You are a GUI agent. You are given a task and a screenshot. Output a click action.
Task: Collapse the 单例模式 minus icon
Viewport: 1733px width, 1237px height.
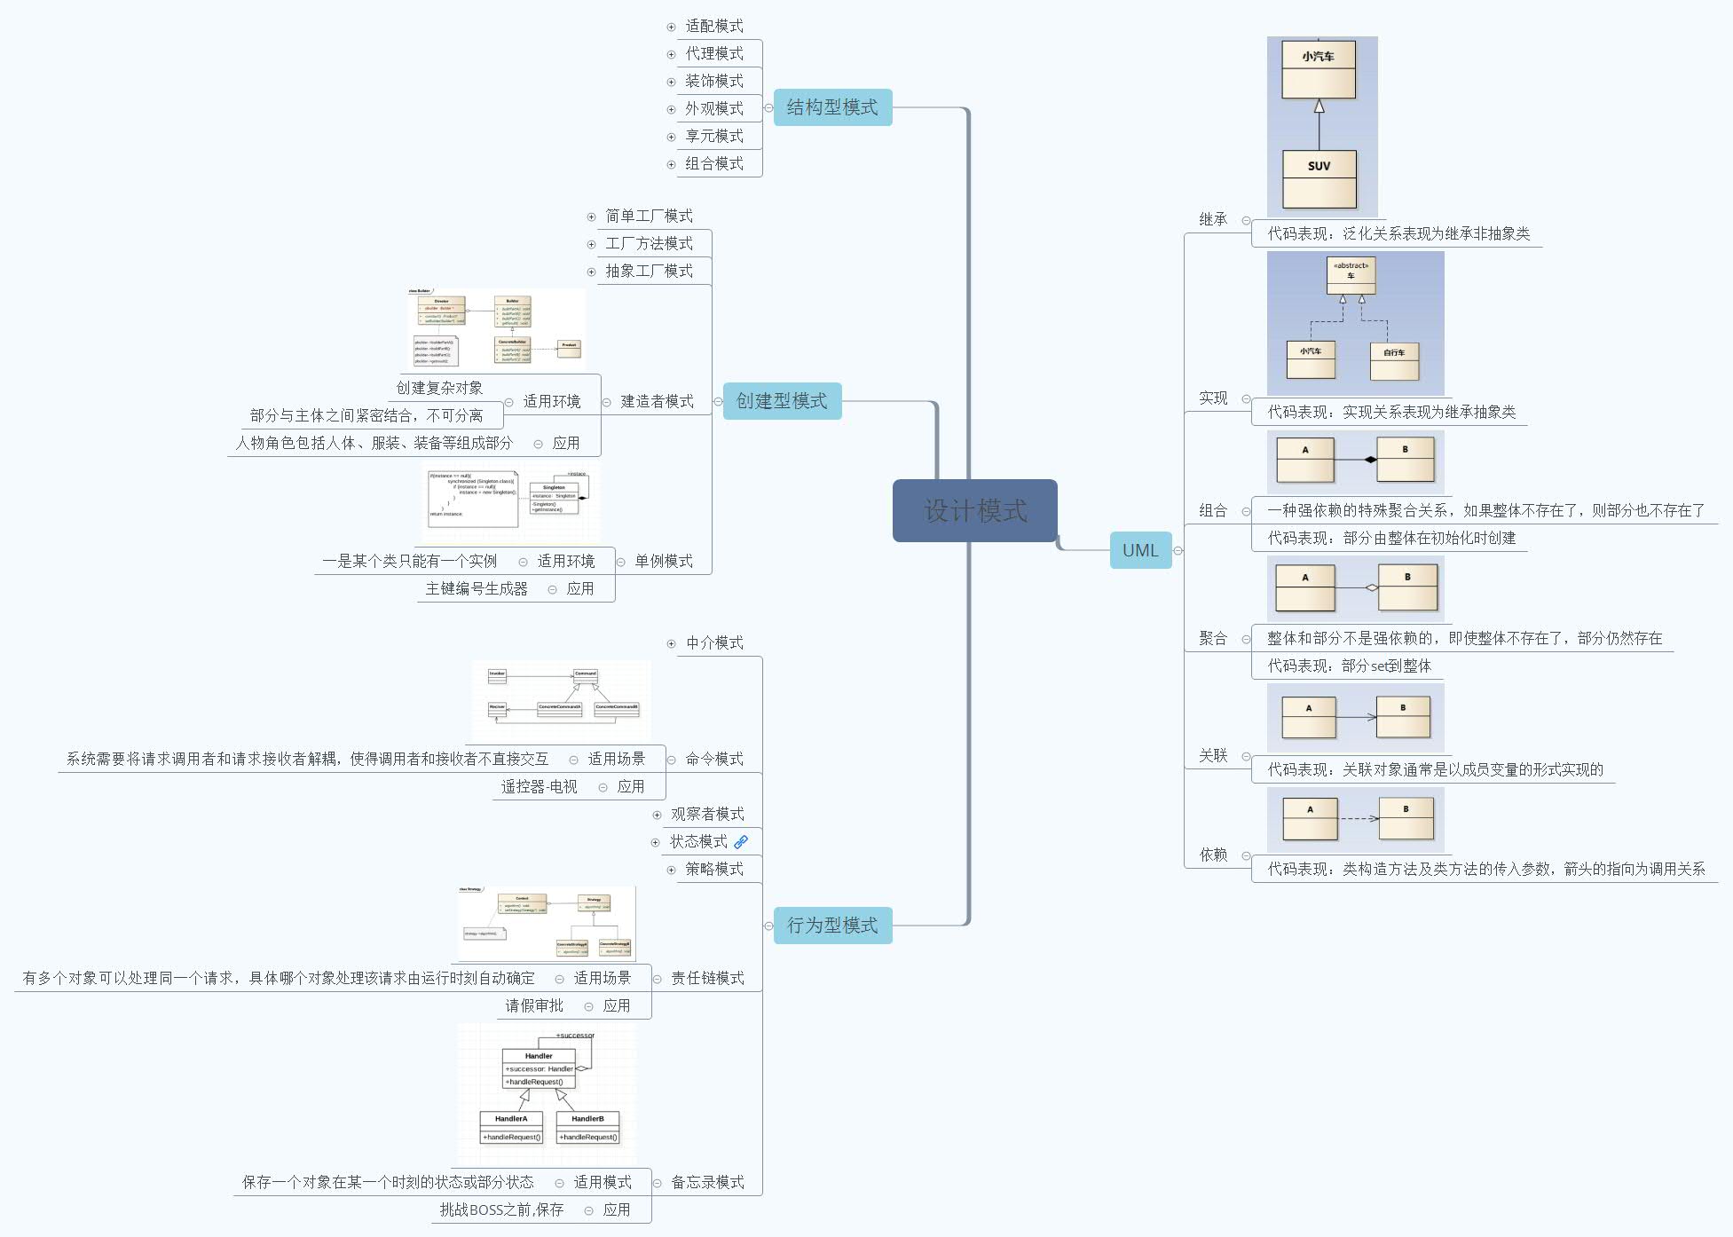point(621,562)
